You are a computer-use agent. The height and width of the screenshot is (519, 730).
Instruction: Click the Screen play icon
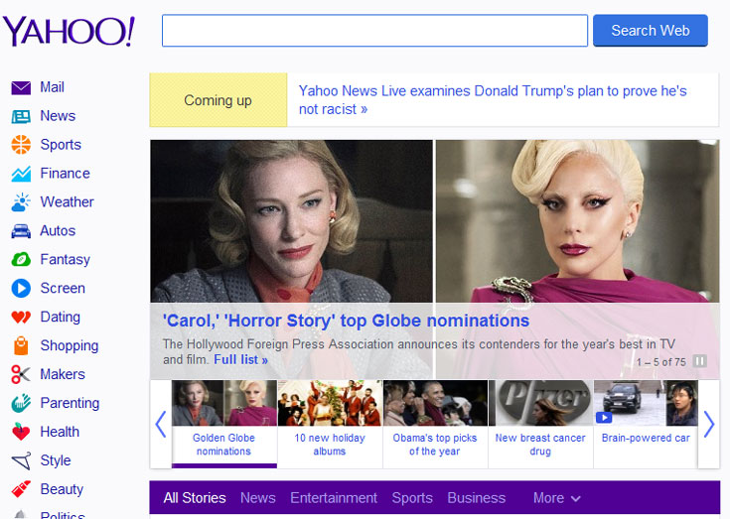point(21,289)
